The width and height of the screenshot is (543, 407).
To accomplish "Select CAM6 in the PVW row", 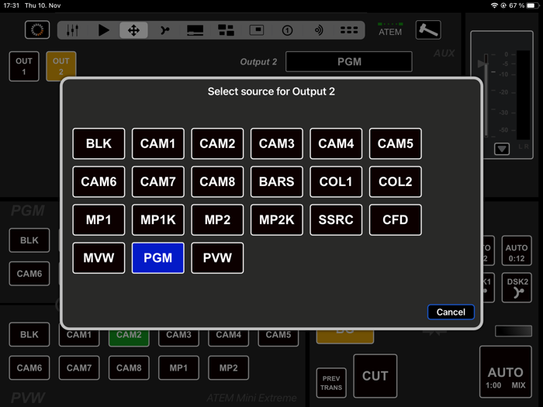I will tap(29, 367).
